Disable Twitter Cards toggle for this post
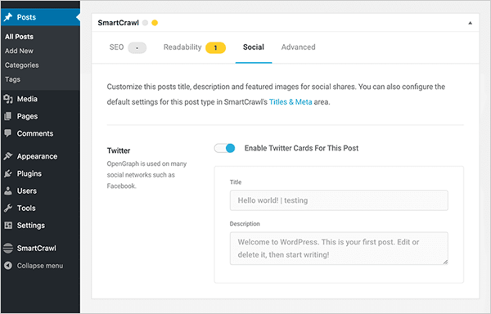This screenshot has height=314, width=491. (224, 148)
